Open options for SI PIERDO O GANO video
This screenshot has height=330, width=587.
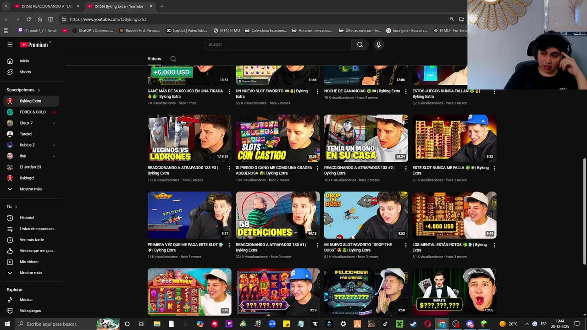(x=317, y=168)
